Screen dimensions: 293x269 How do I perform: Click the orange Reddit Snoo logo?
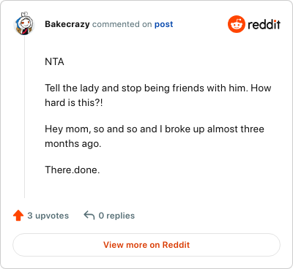click(x=236, y=24)
